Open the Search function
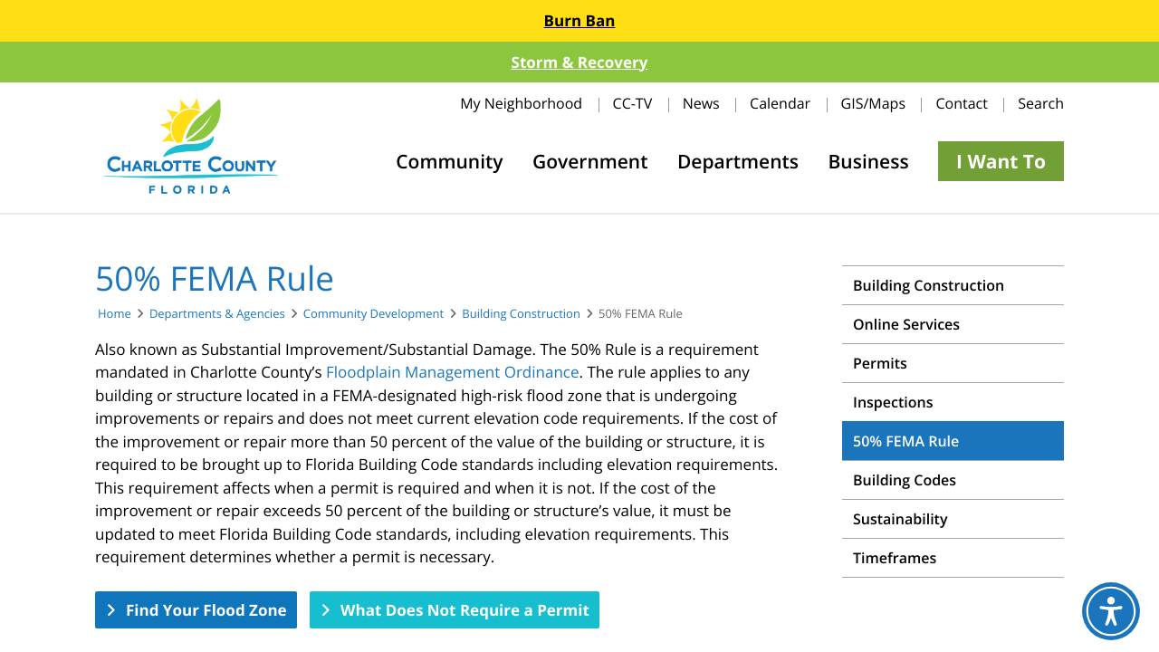1159x652 pixels. coord(1039,103)
